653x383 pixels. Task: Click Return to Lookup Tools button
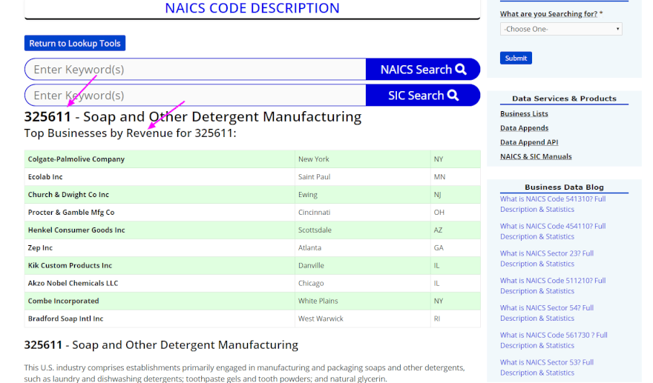75,44
